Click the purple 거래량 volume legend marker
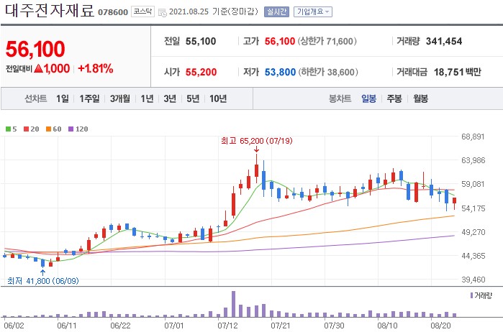 pos(471,295)
